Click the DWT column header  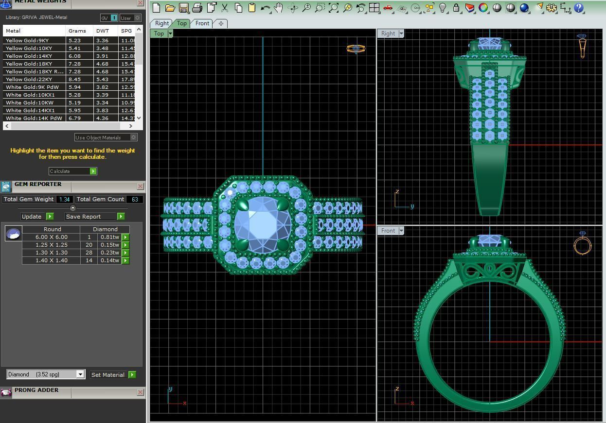click(x=106, y=31)
